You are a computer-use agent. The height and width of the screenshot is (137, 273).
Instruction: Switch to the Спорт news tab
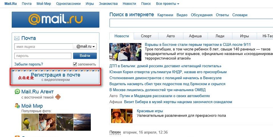(x=146, y=36)
